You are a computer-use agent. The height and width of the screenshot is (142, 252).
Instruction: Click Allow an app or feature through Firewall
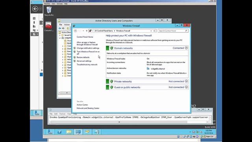87,43
